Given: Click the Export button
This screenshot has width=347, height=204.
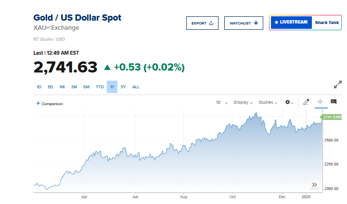Looking at the screenshot, I should pyautogui.click(x=202, y=23).
